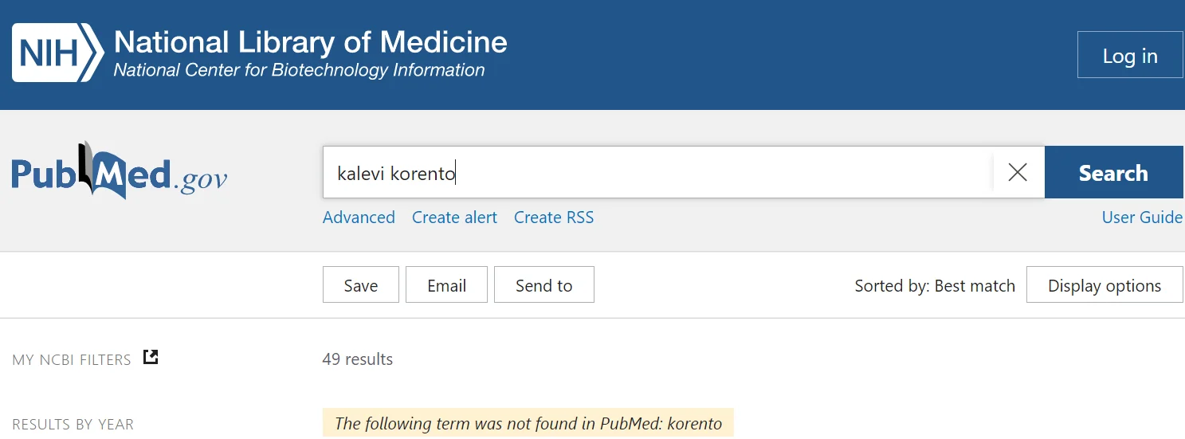Click the NIH logo badge
The image size is (1185, 439).
[57, 53]
